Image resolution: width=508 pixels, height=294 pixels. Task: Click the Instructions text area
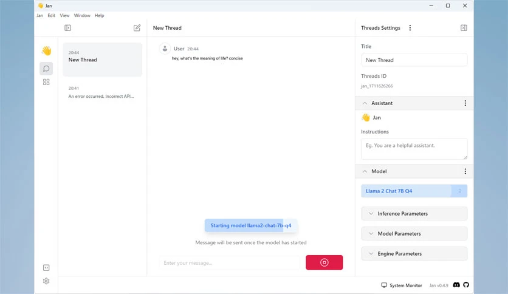click(414, 149)
